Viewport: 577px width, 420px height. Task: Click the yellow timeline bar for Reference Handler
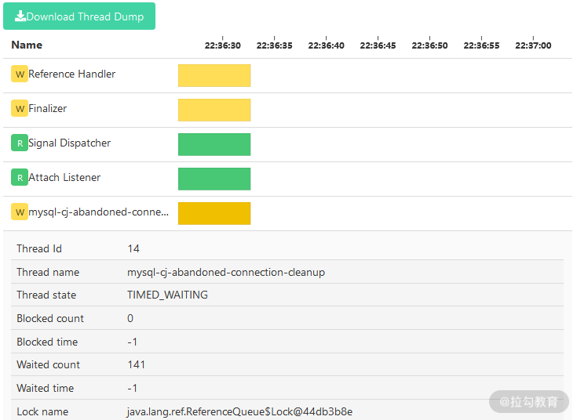click(x=214, y=75)
